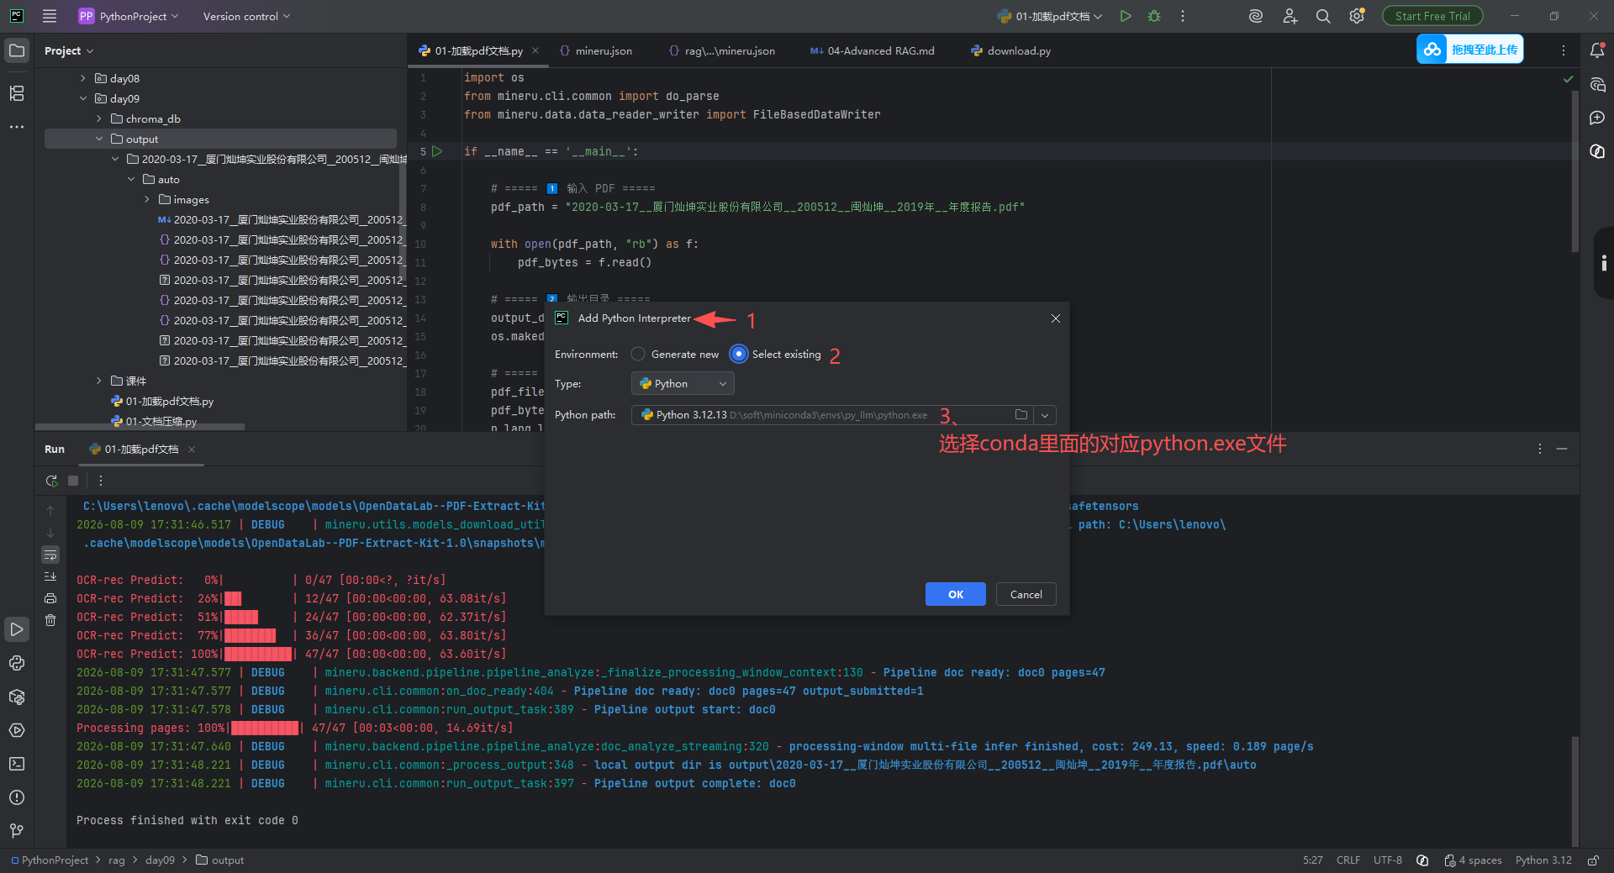Click UTF-8 encoding in status bar
The width and height of the screenshot is (1614, 873).
click(x=1388, y=860)
